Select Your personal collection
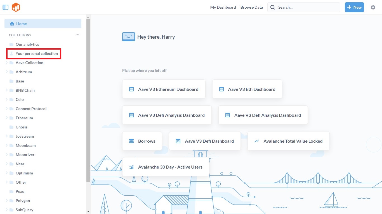The height and width of the screenshot is (214, 382). pos(37,53)
